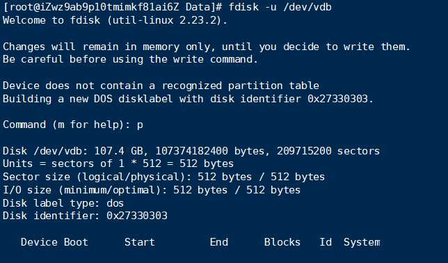Click the 'Disk /dev/vdb: 107.4 GB' text

75,151
